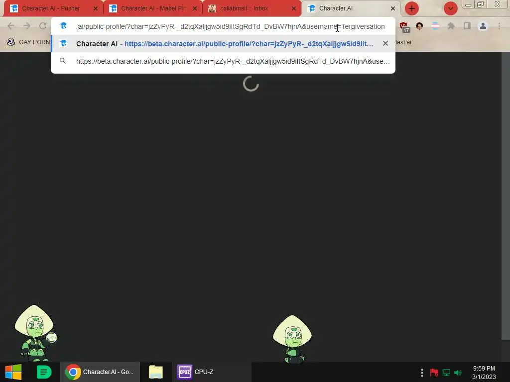Close the Character.AI - Pusher tab
This screenshot has height=382, width=510.
point(95,9)
